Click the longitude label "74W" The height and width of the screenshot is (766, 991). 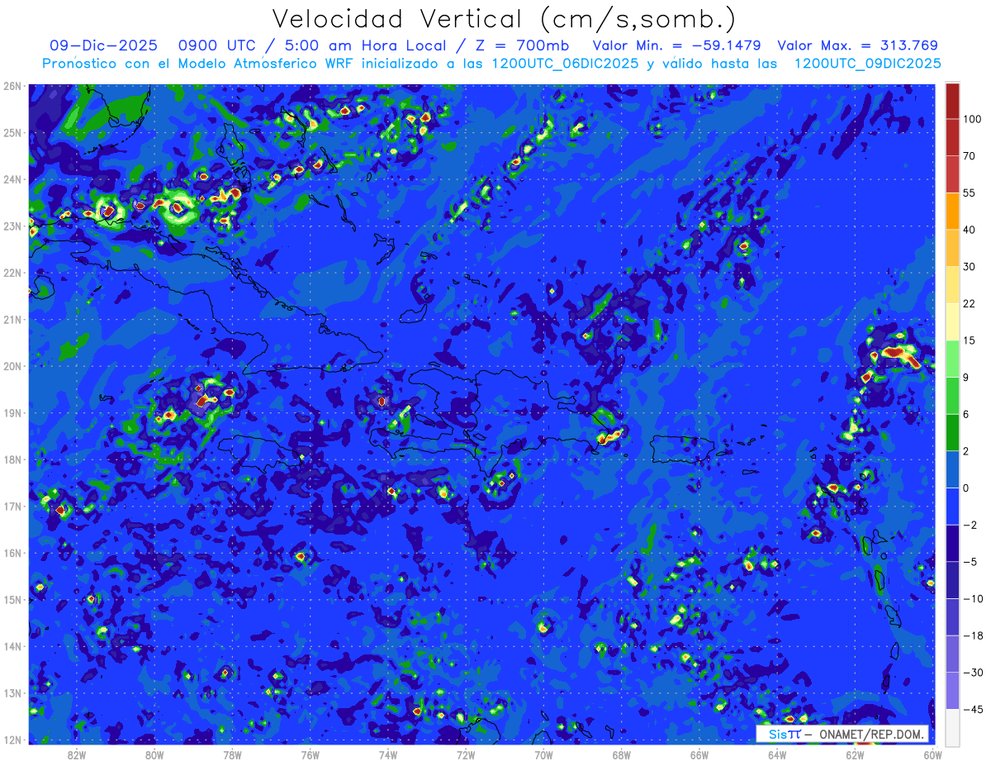coord(387,754)
